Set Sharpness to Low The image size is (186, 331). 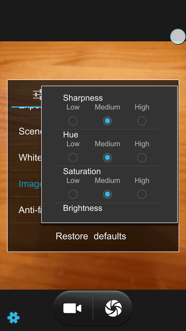tap(73, 121)
